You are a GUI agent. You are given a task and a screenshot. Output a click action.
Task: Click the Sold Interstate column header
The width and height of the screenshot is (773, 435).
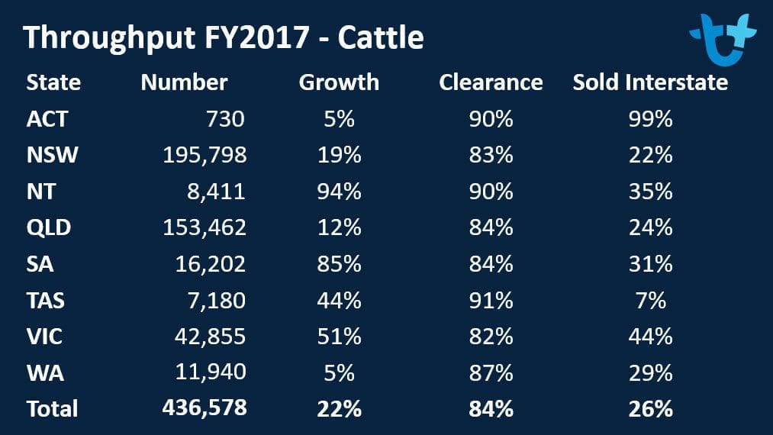[x=650, y=82]
